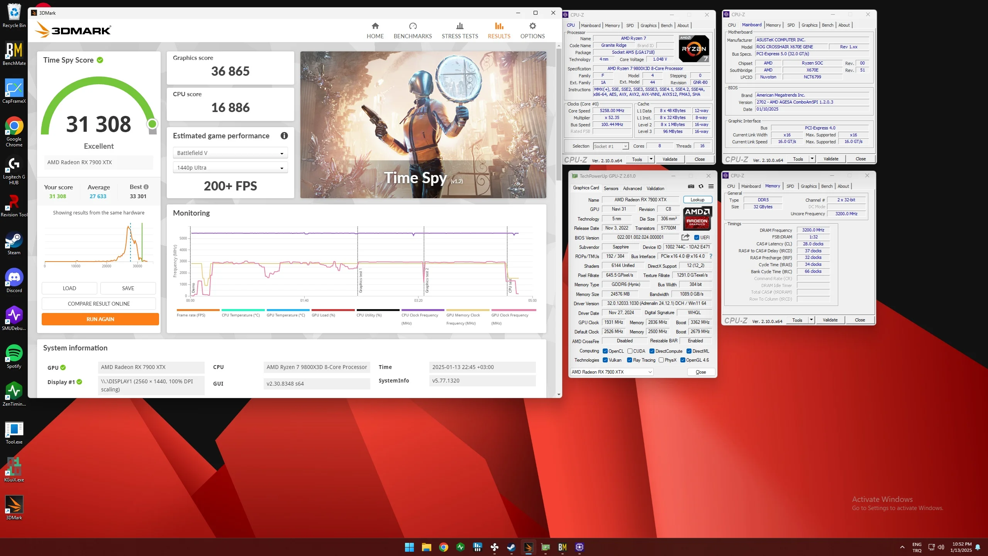
Task: Take a GPU-Z screenshot with camera icon
Action: pyautogui.click(x=691, y=187)
